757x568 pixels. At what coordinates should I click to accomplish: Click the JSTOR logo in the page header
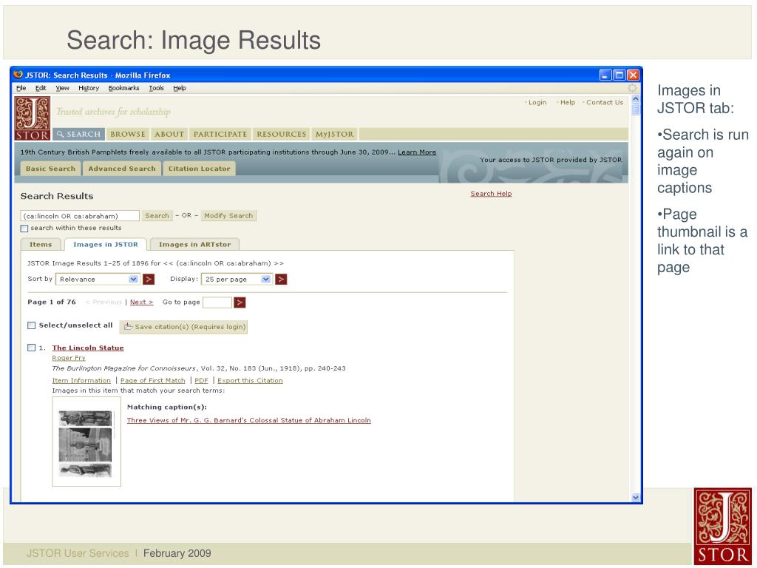pyautogui.click(x=33, y=118)
